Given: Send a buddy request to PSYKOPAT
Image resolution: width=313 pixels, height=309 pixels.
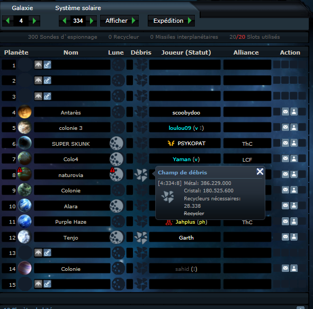Looking at the screenshot, I should click(294, 143).
